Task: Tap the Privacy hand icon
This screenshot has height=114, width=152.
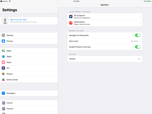Action: [x=3, y=41]
